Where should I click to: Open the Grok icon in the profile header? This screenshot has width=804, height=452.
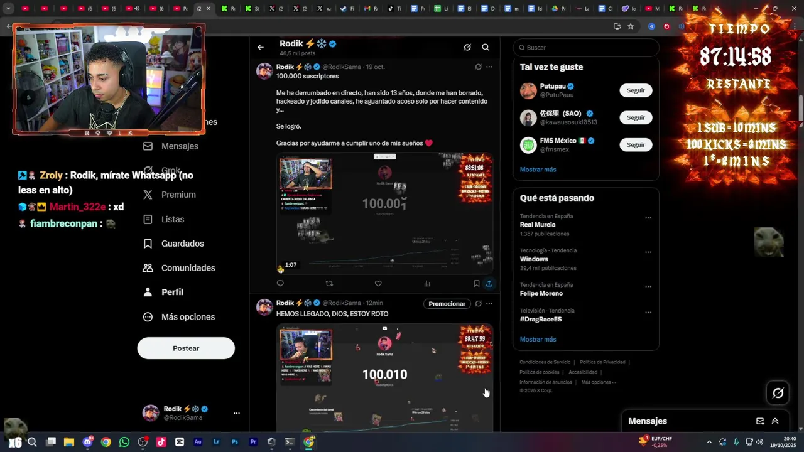(x=467, y=47)
